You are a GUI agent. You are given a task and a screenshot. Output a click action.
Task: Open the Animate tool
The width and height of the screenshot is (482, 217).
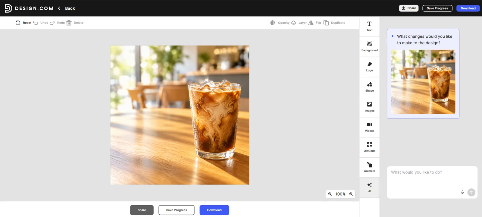[x=369, y=167]
